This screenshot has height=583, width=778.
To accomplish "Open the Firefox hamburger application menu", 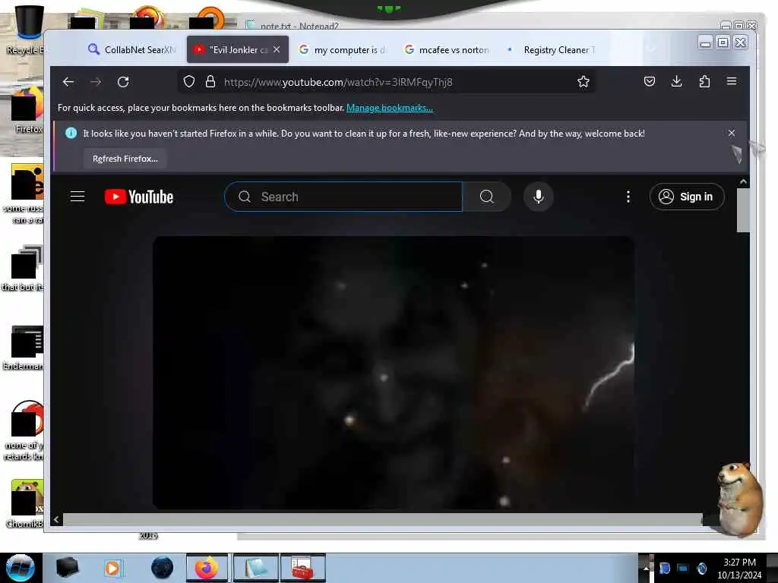I will point(732,81).
